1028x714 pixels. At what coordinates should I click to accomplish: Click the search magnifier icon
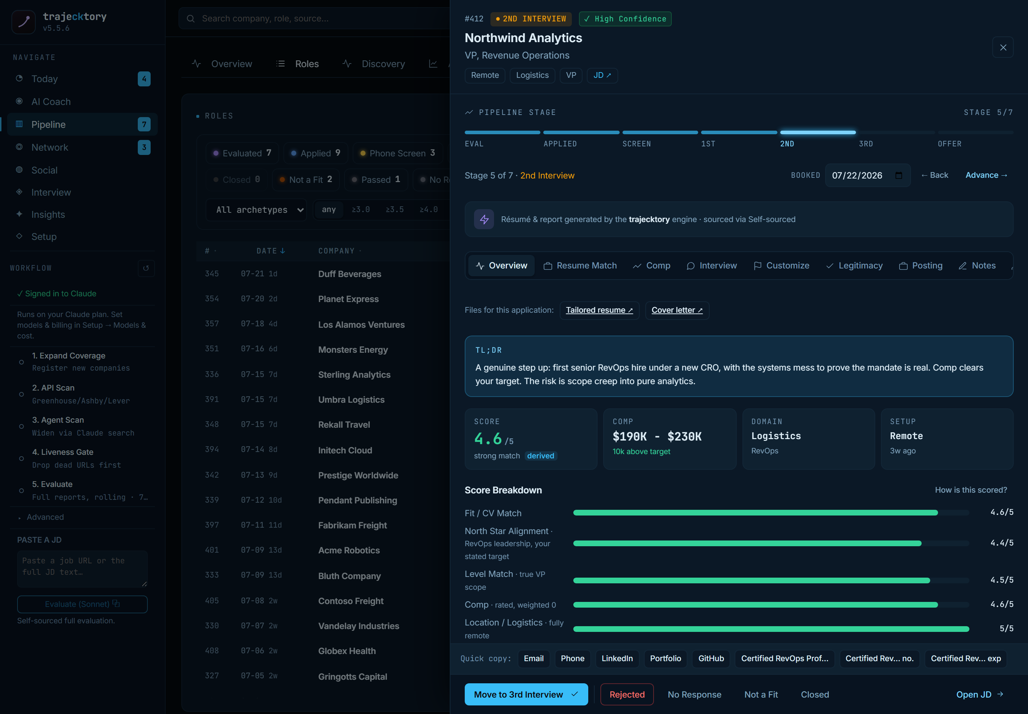191,18
